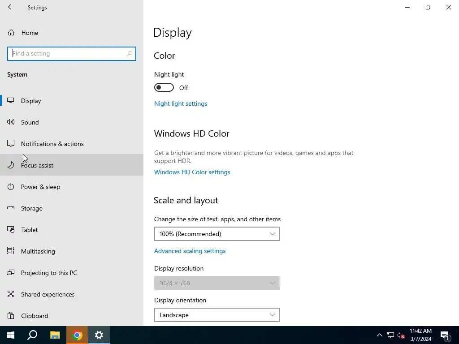Click the Multitasking icon
This screenshot has width=459, height=344.
11,251
